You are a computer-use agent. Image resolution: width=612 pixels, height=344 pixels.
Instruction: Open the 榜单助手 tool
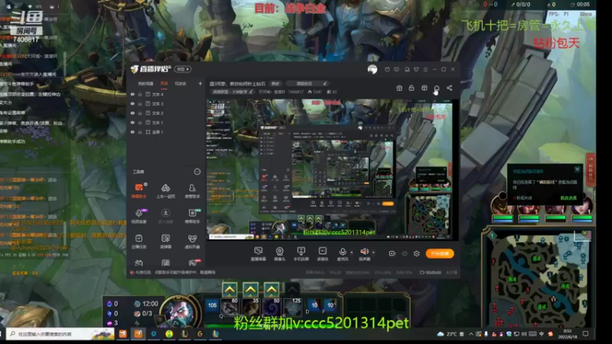click(192, 216)
